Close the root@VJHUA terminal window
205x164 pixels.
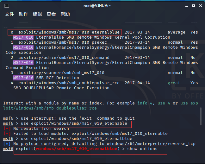tap(201, 6)
